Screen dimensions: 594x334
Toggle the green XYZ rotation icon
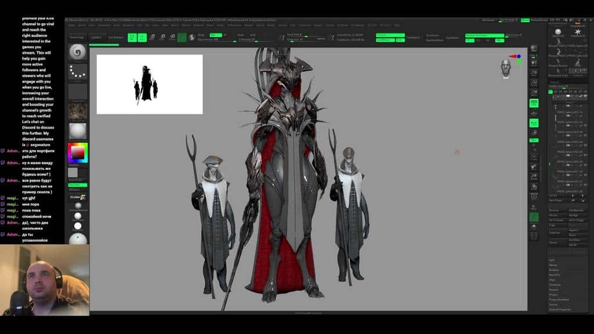(534, 140)
